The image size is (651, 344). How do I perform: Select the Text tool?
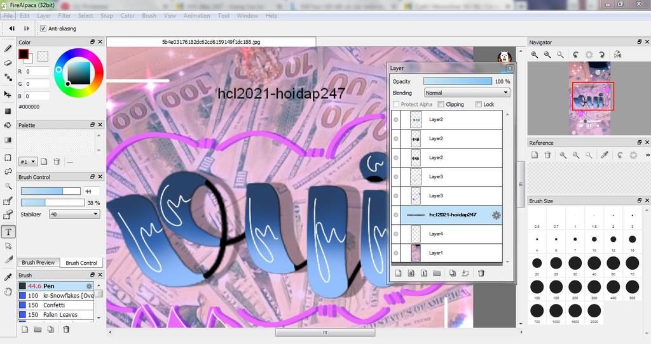(x=8, y=232)
